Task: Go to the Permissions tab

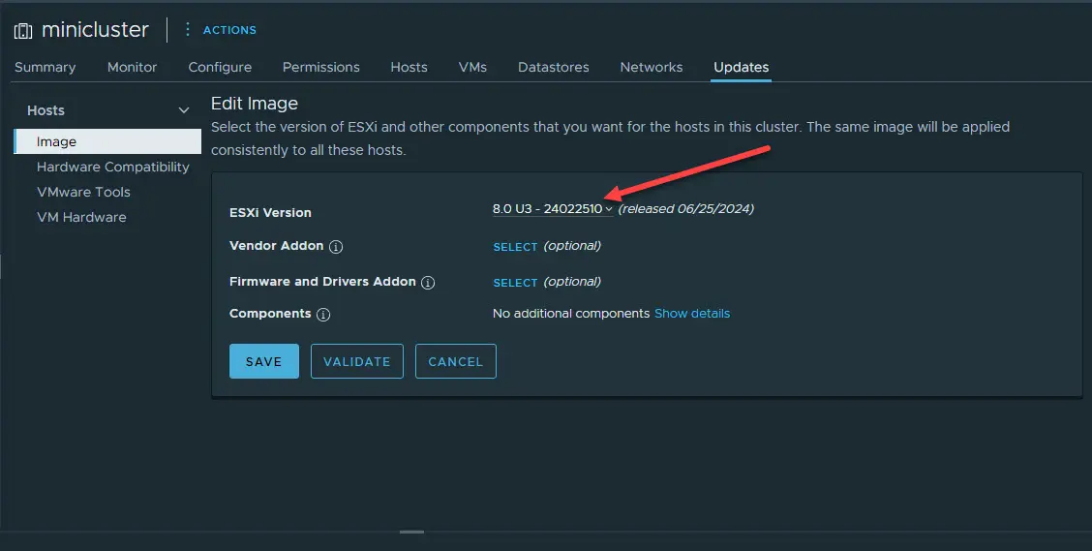Action: click(x=321, y=67)
